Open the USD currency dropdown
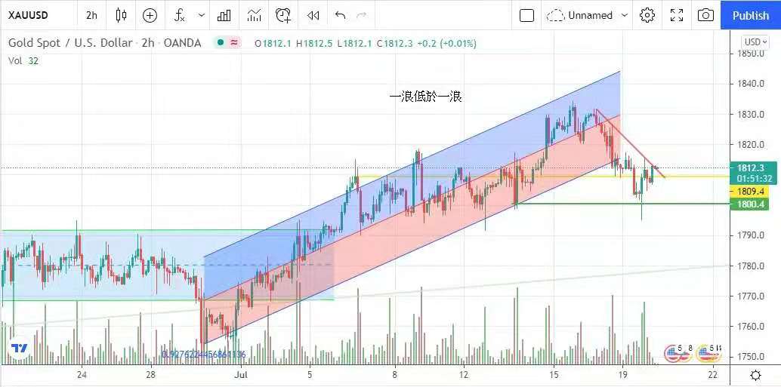781x387 pixels. [755, 42]
